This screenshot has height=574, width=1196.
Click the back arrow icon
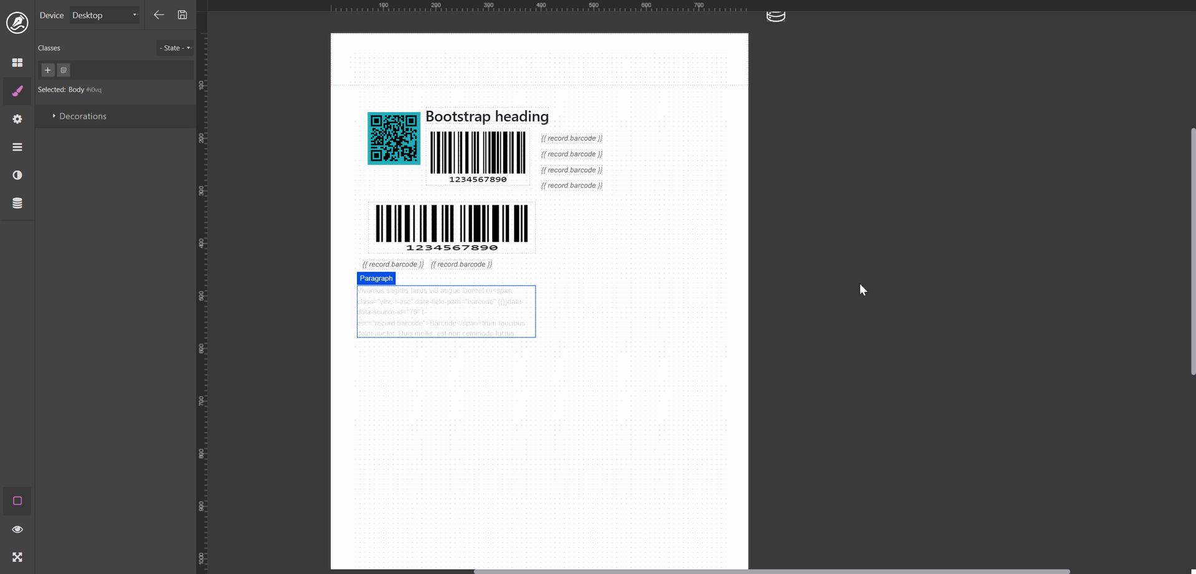(x=159, y=15)
